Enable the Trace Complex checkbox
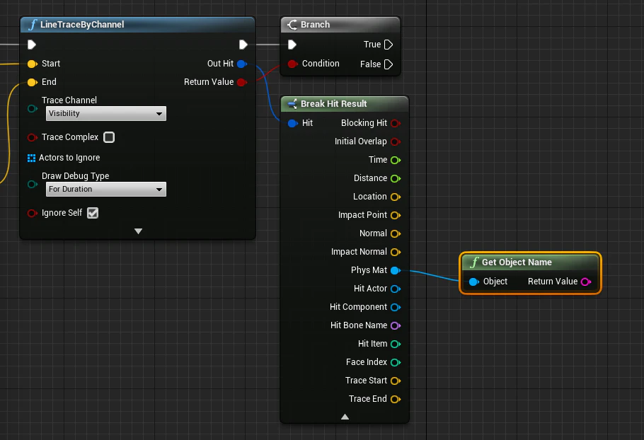This screenshot has height=440, width=644. pyautogui.click(x=109, y=137)
